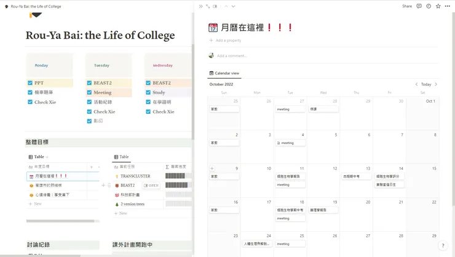455x257 pixels.
Task: Favorite this page with the star icon
Action: click(x=437, y=6)
